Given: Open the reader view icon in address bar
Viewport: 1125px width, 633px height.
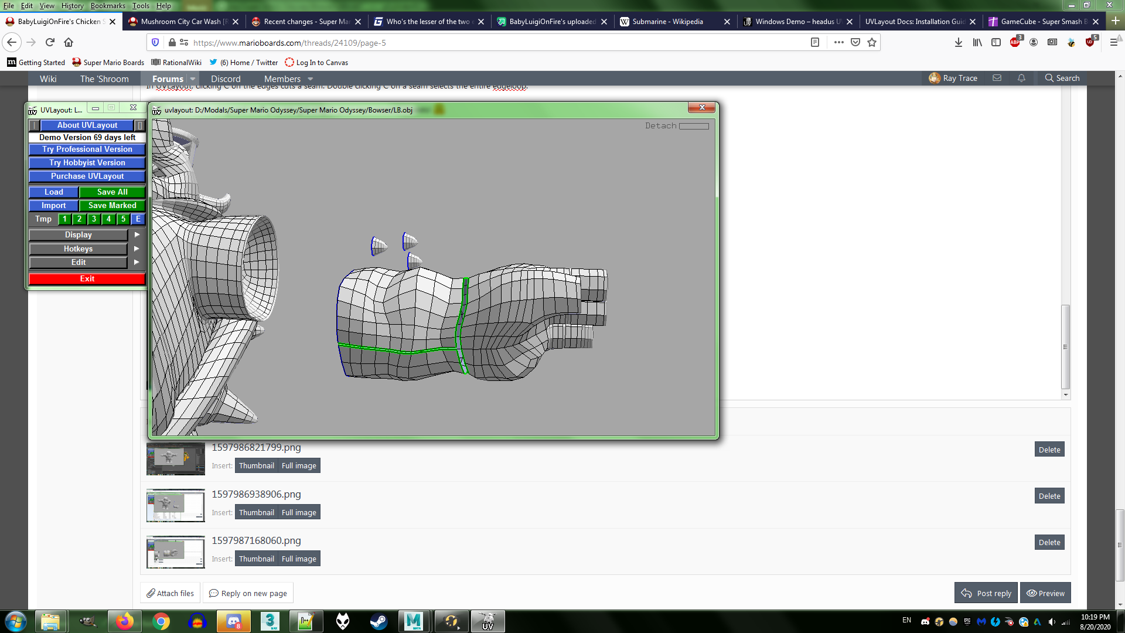Looking at the screenshot, I should pos(814,42).
